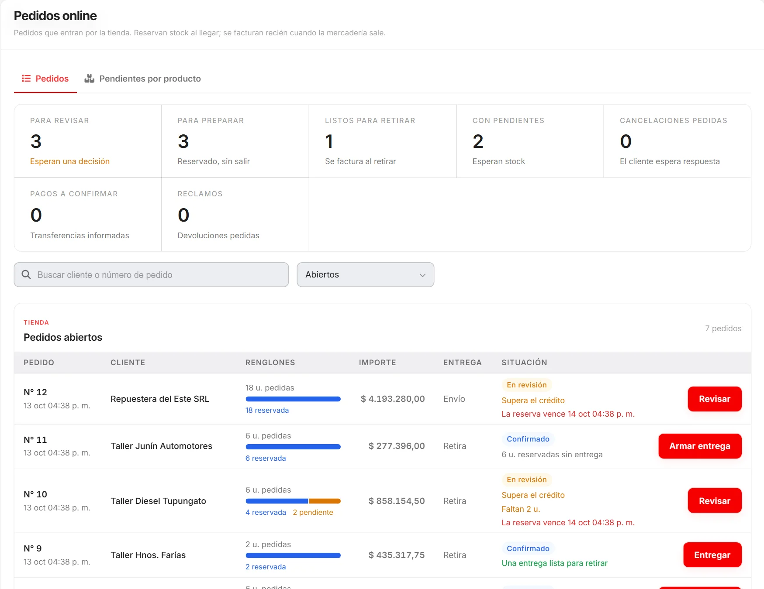Click the boxes icon beside Pendientes por producto
This screenshot has height=589, width=764.
tap(90, 79)
